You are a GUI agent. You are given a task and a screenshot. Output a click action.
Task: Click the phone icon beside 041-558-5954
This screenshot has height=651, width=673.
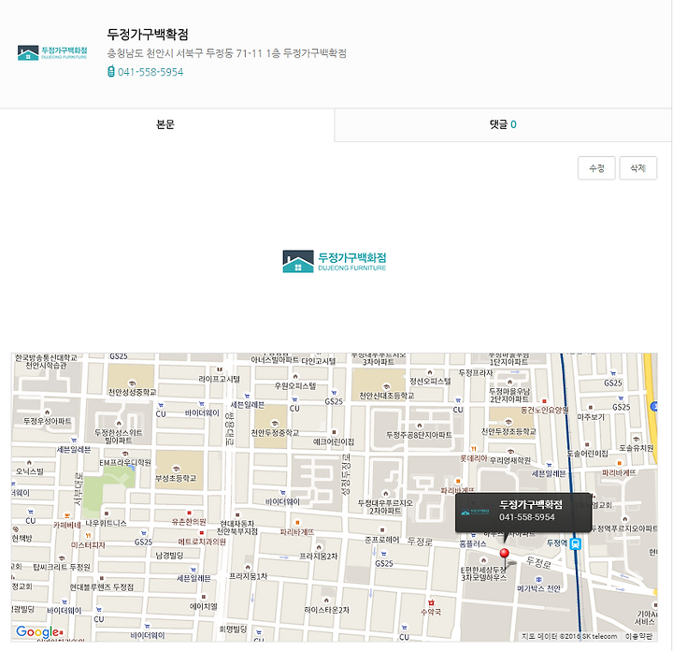110,71
